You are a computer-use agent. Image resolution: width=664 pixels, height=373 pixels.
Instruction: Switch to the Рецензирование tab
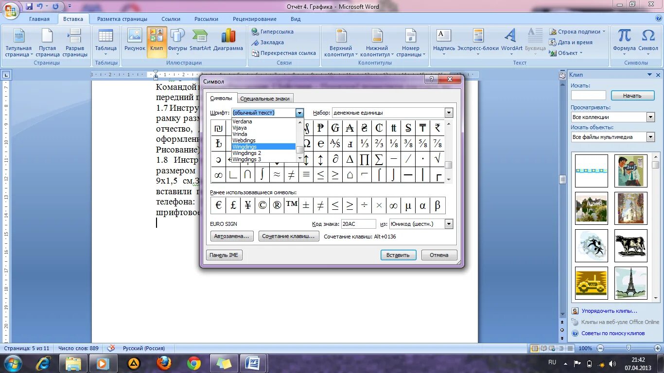(255, 19)
